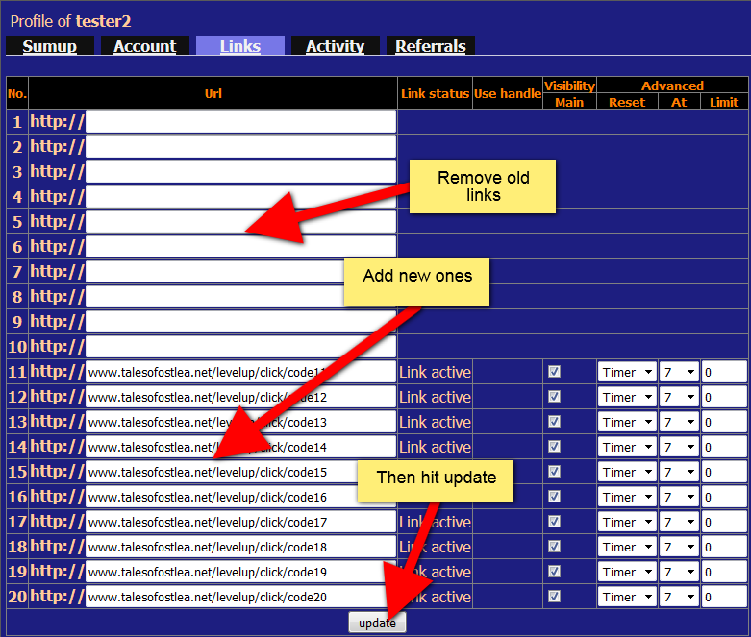Disable Main visibility for link 13
Viewport: 751px width, 637px height.
click(554, 422)
